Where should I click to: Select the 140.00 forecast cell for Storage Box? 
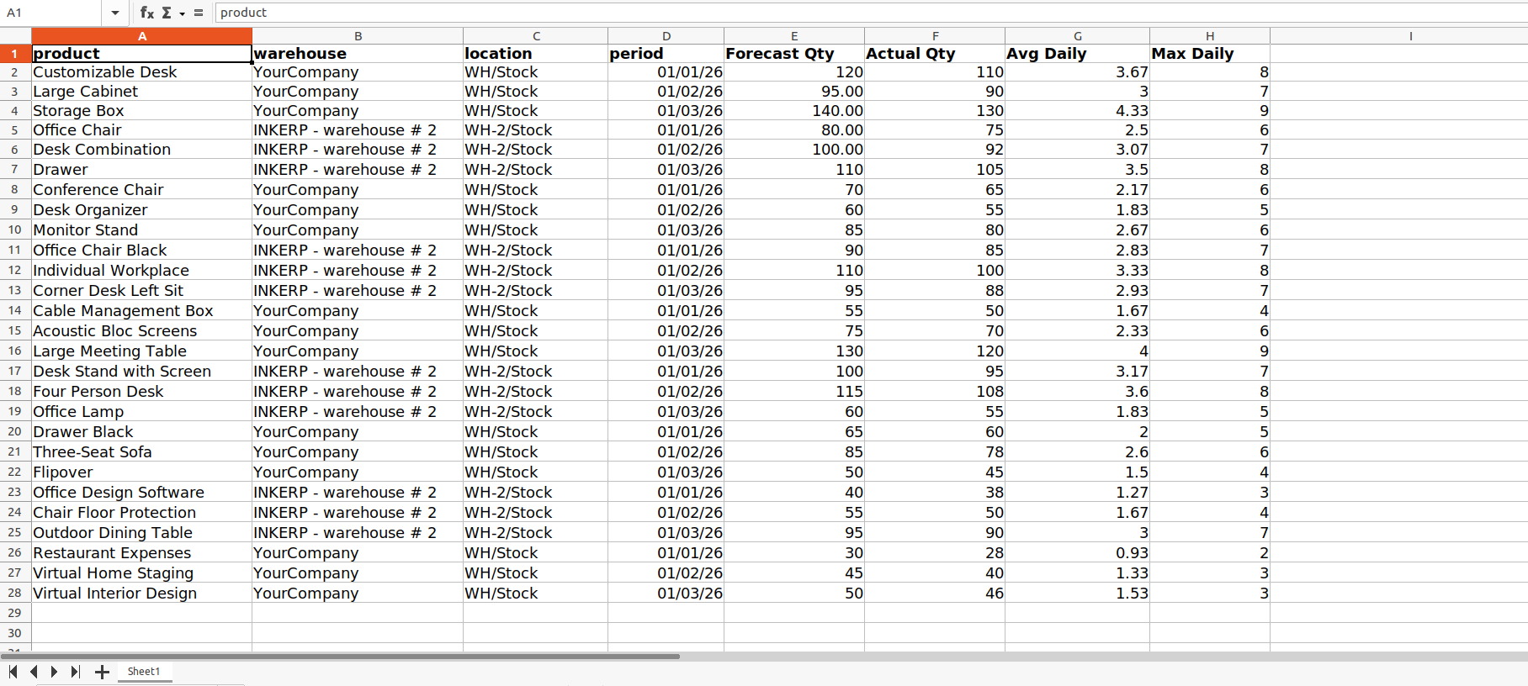tap(794, 111)
